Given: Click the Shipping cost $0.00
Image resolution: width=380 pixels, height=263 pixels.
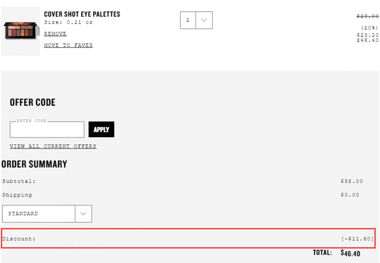Looking at the screenshot, I should point(350,195).
